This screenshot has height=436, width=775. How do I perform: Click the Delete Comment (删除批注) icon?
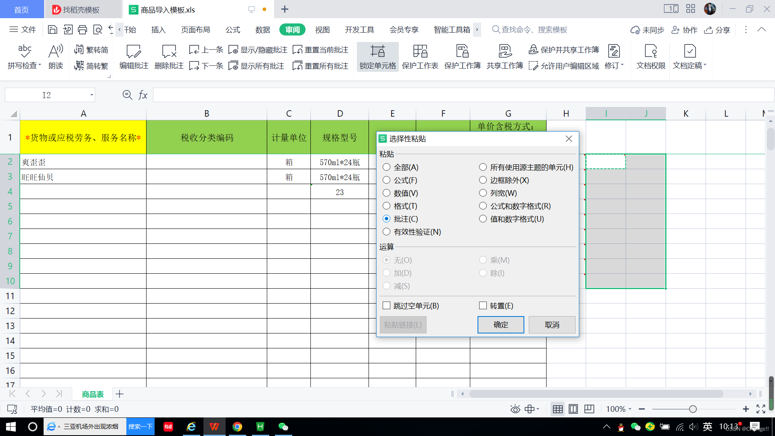point(169,51)
